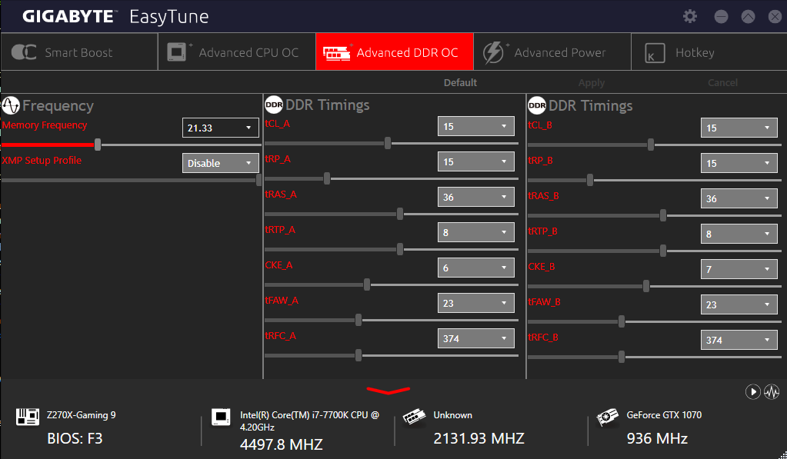This screenshot has width=787, height=459.
Task: Click the Frequency waveform icon
Action: [11, 105]
